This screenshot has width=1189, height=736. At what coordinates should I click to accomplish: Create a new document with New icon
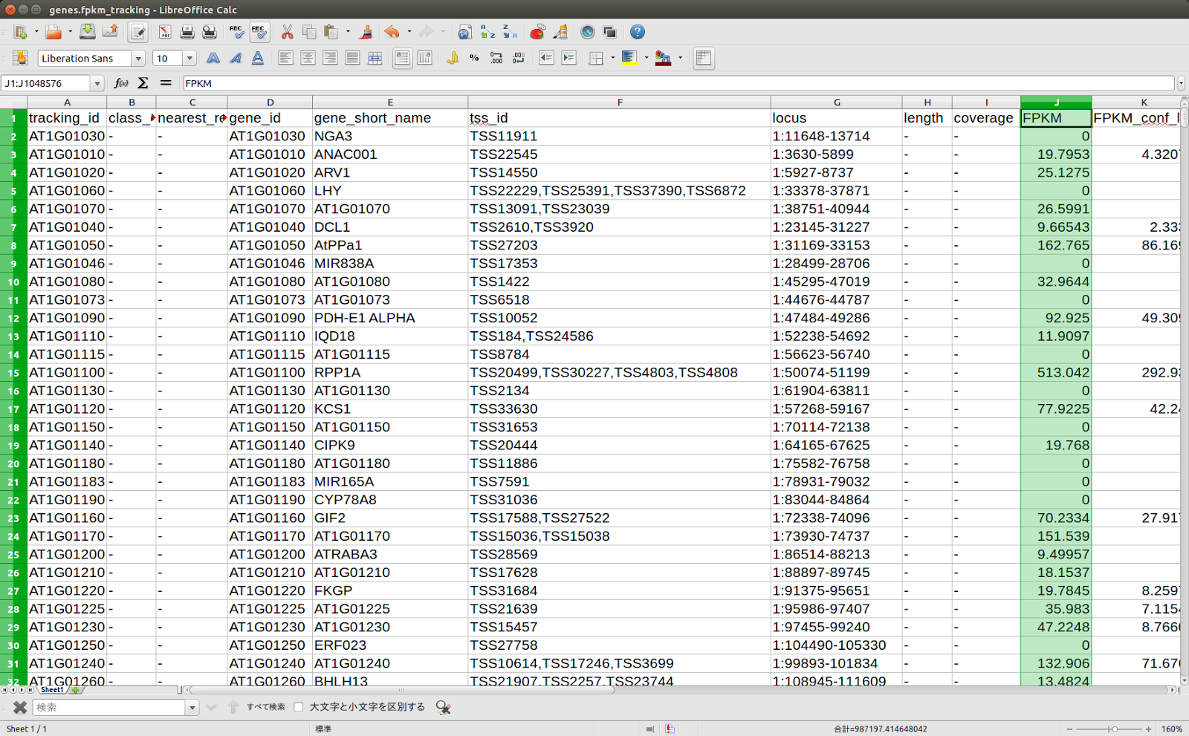pos(20,32)
